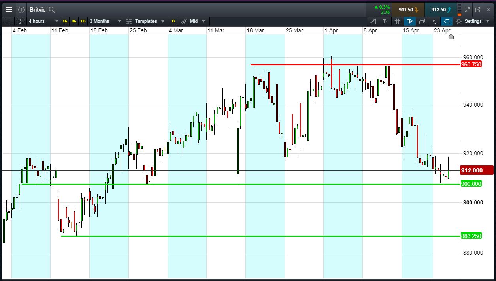Click the 25 Feb date label
This screenshot has height=281, width=496.
click(138, 30)
